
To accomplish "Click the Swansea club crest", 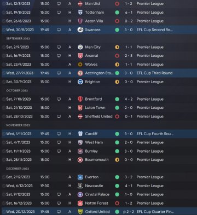I will (80, 30).
